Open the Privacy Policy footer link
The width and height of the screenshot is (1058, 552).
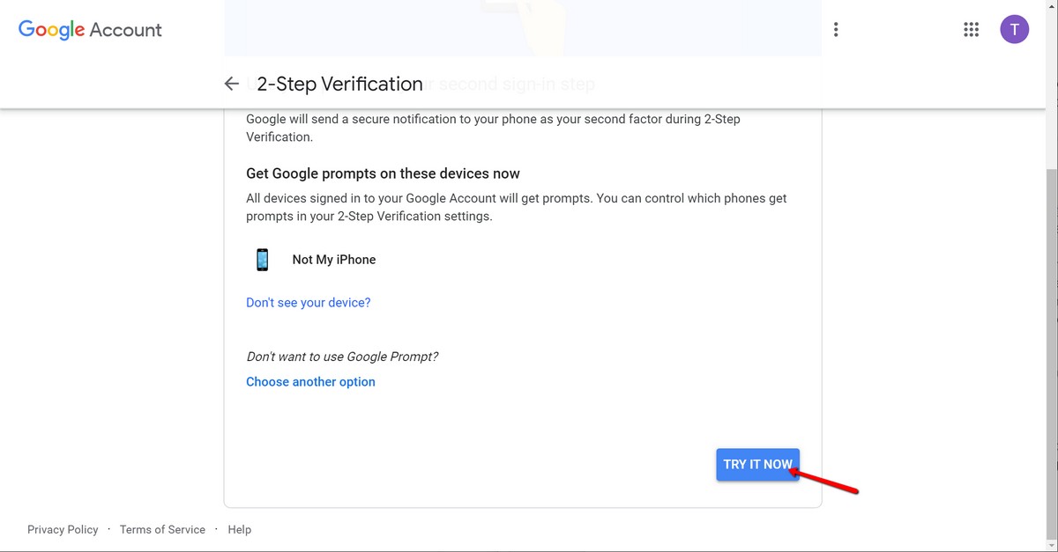tap(63, 530)
